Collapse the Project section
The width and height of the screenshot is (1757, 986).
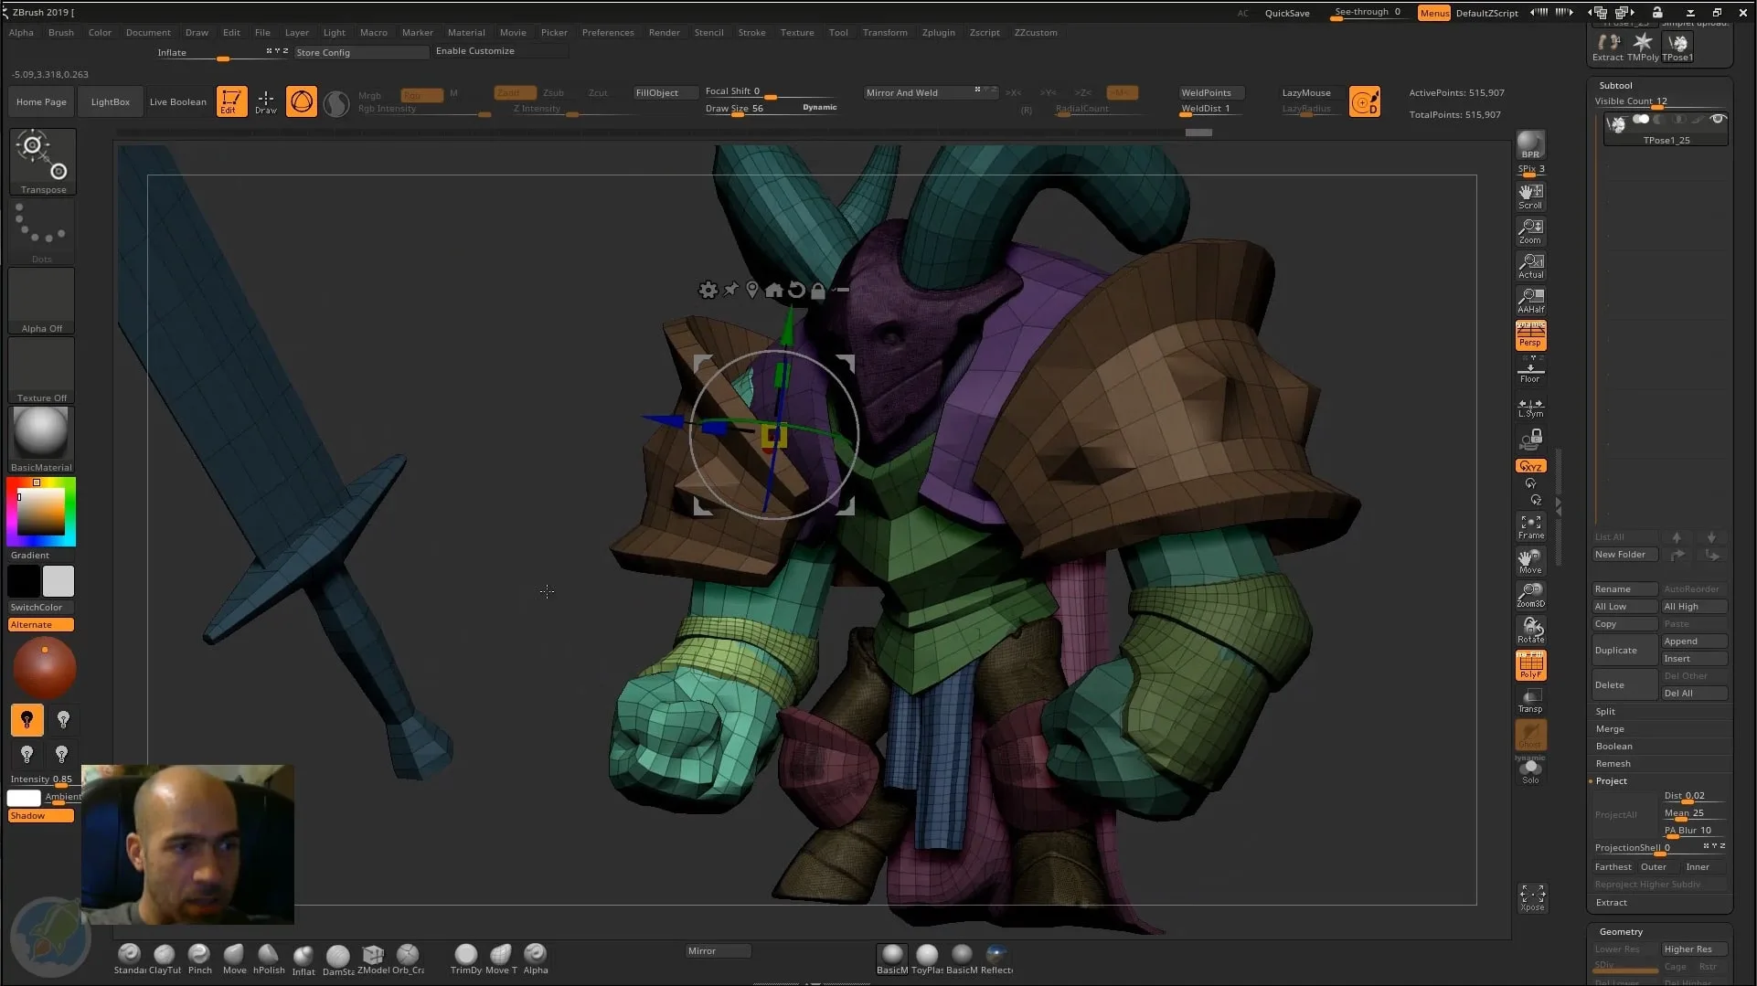click(x=1613, y=780)
